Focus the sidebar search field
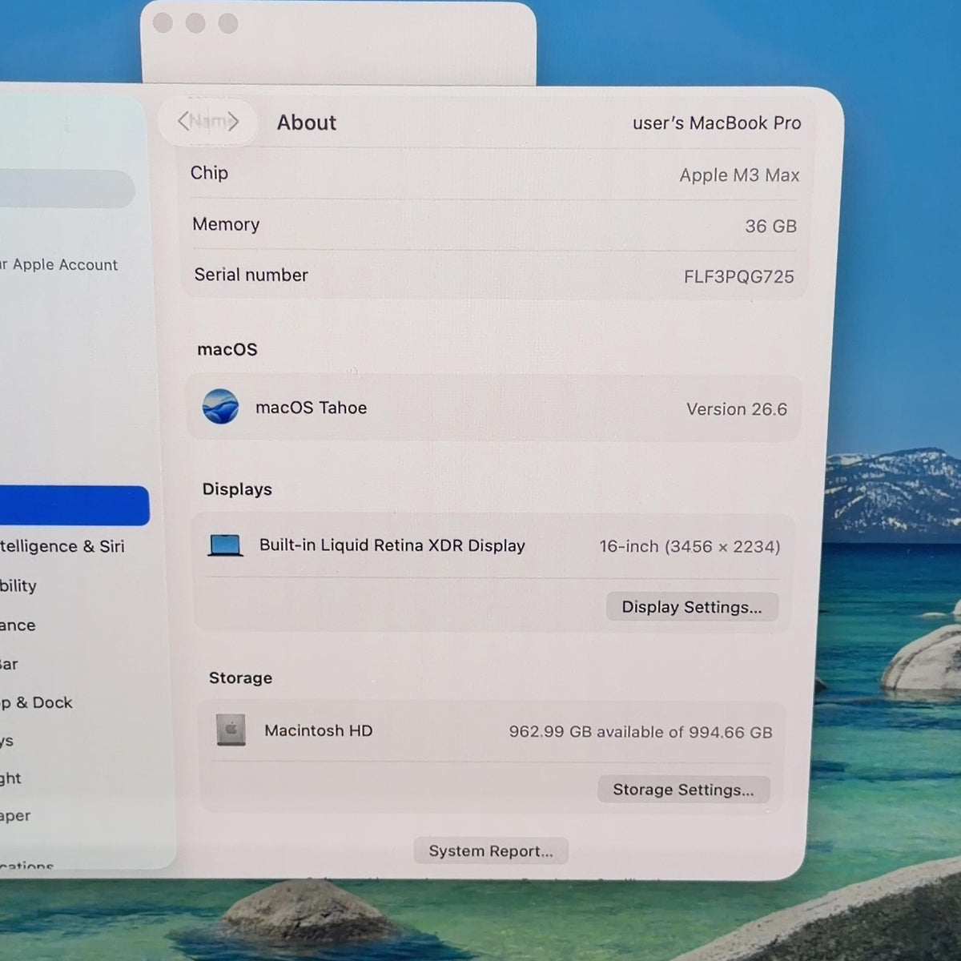This screenshot has width=961, height=961. point(67,189)
